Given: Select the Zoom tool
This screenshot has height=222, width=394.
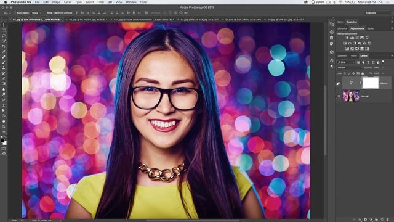Looking at the screenshot, I should pyautogui.click(x=4, y=126).
